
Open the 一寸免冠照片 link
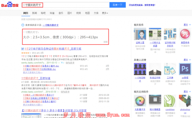pos(140,79)
